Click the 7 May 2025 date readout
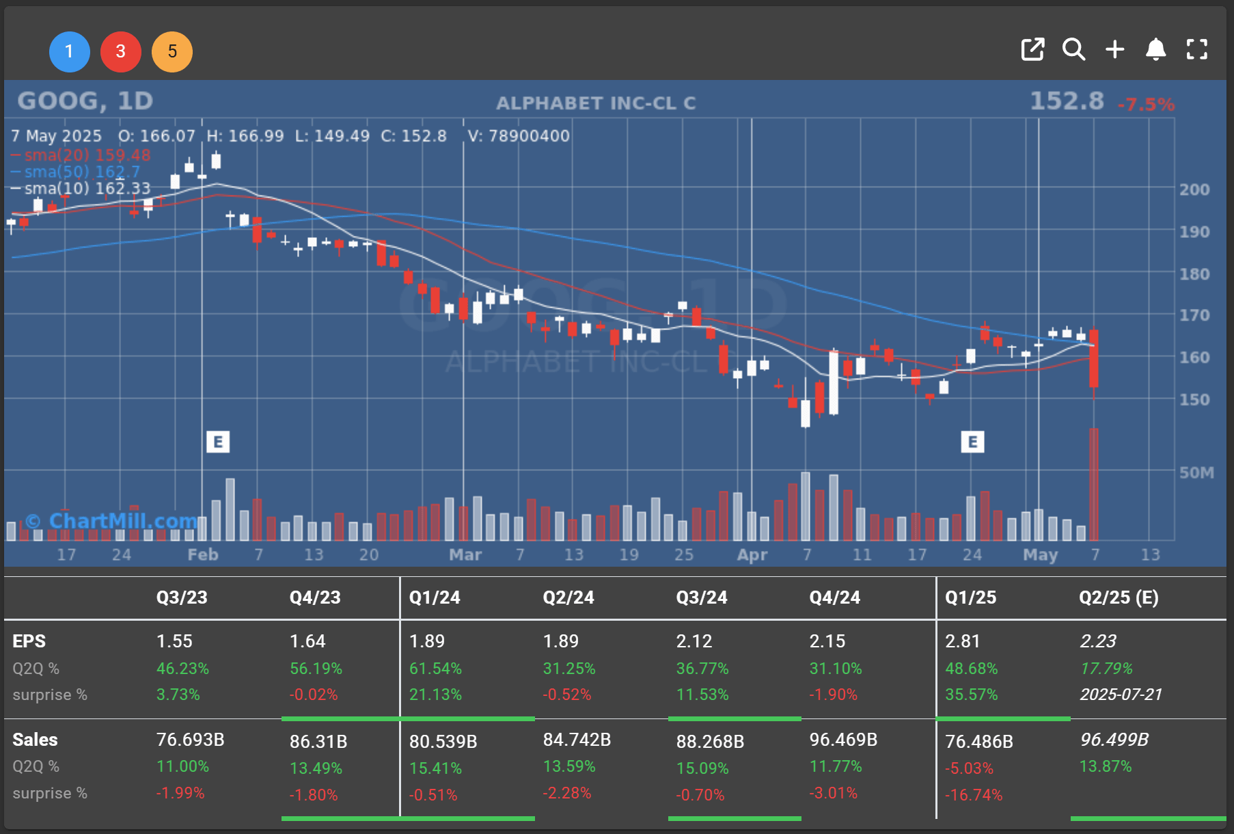 coord(56,136)
